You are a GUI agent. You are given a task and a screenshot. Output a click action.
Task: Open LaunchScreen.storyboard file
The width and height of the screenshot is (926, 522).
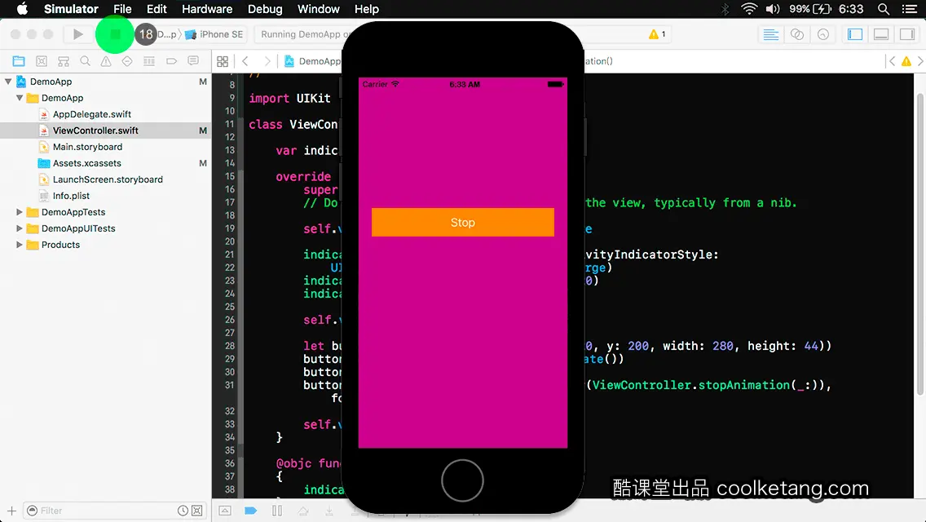tap(108, 179)
